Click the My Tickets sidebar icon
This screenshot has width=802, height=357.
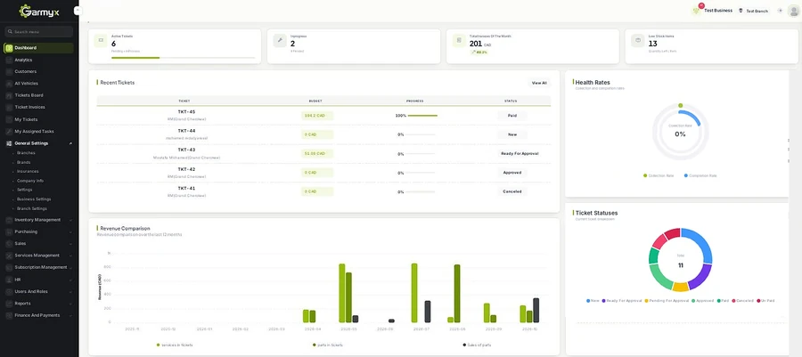coord(9,119)
